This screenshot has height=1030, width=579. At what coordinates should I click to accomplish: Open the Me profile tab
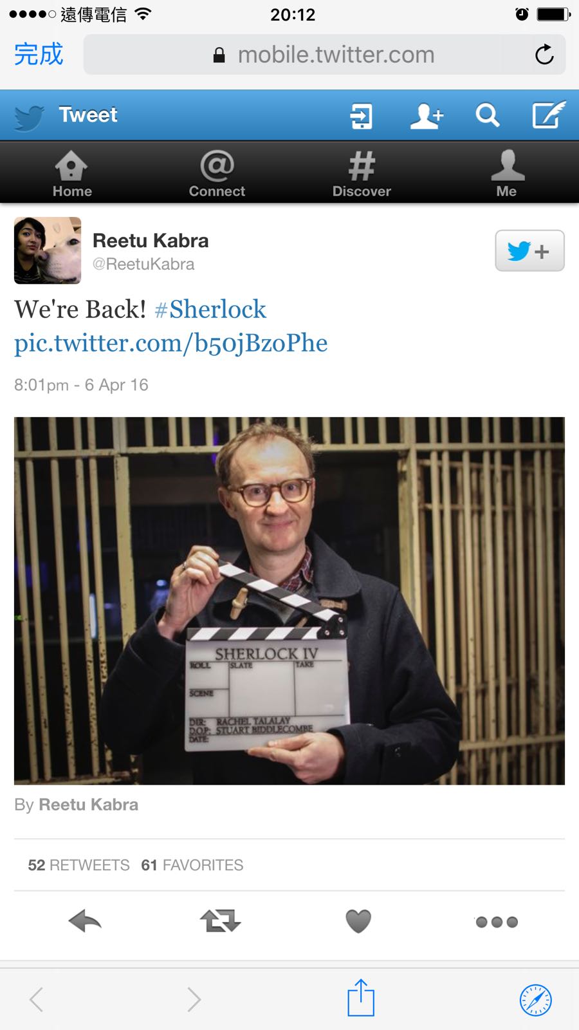pyautogui.click(x=507, y=174)
